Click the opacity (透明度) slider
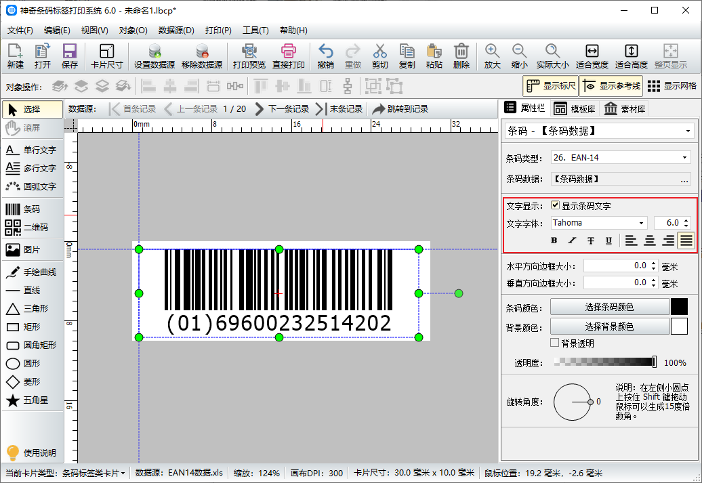Screen dimensions: 702x483 (604, 362)
